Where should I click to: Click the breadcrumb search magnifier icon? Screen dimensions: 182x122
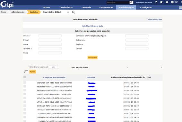click(x=74, y=12)
